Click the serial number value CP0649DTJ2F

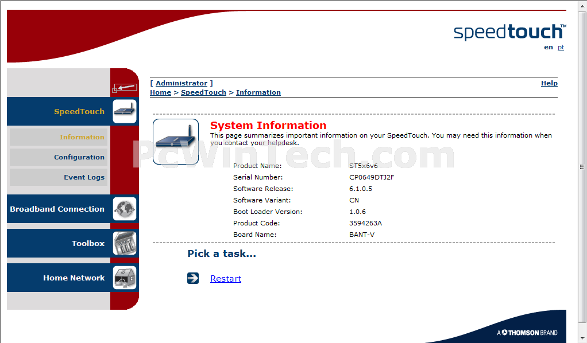point(372,177)
